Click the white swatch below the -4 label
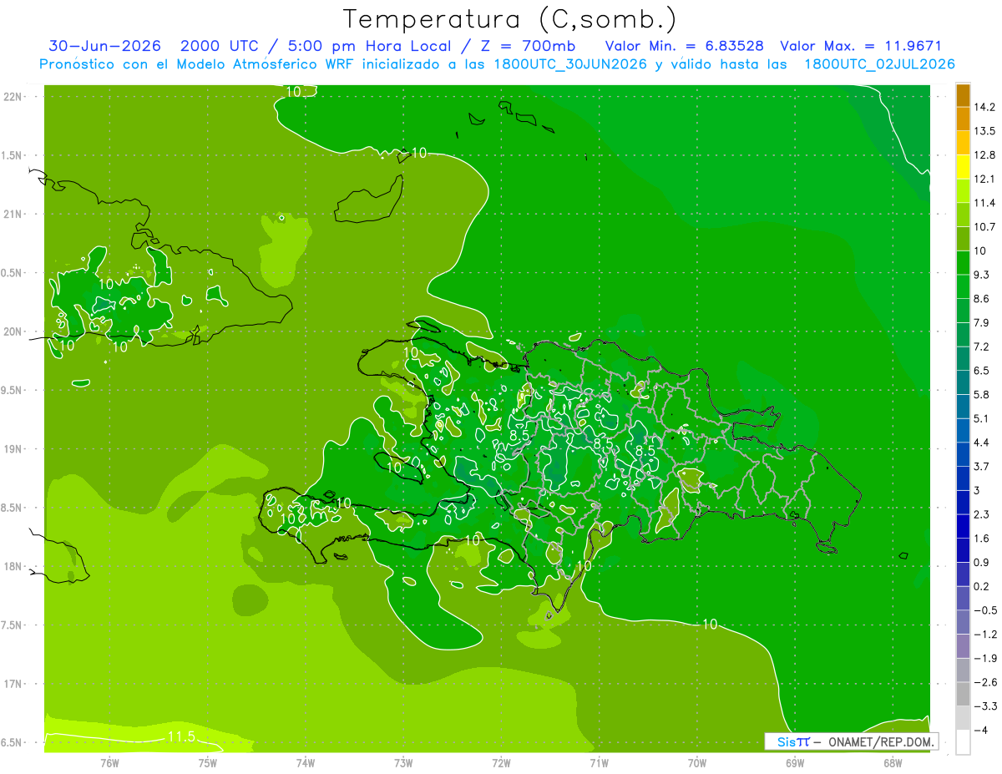Image resolution: width=1002 pixels, height=774 pixels. point(963,741)
